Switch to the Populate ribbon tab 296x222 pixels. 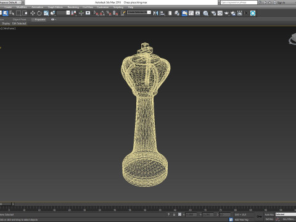point(39,20)
